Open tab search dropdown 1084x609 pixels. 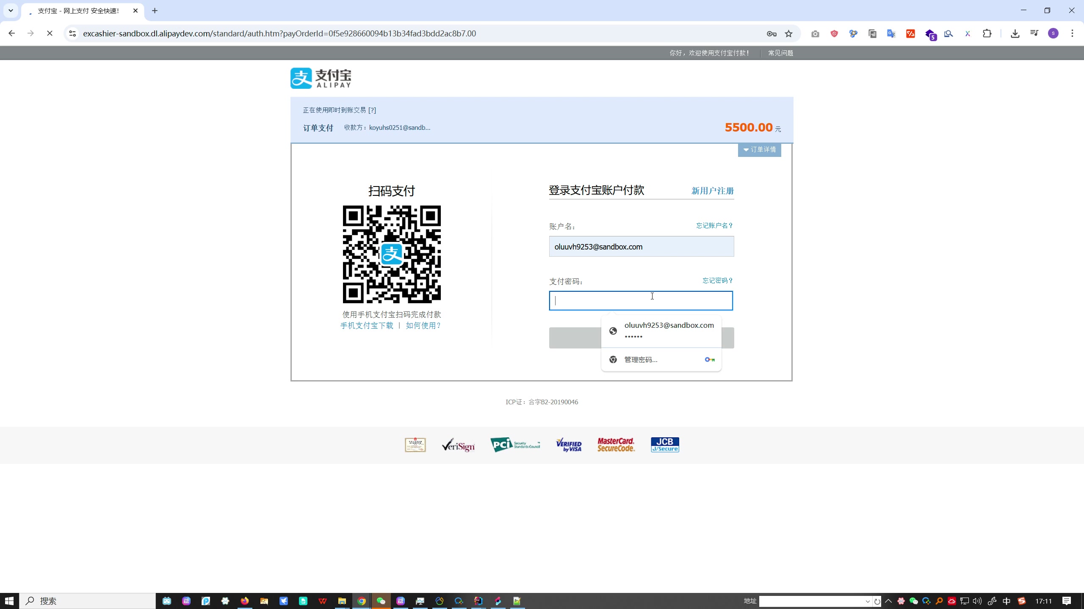(11, 11)
